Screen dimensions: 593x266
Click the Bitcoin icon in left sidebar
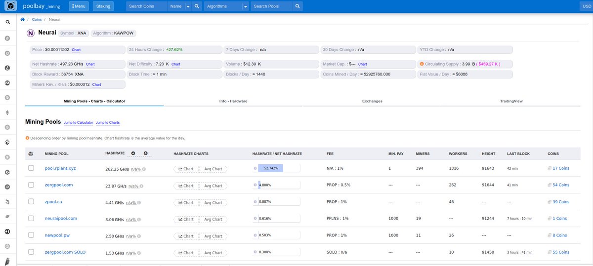pyautogui.click(x=8, y=38)
